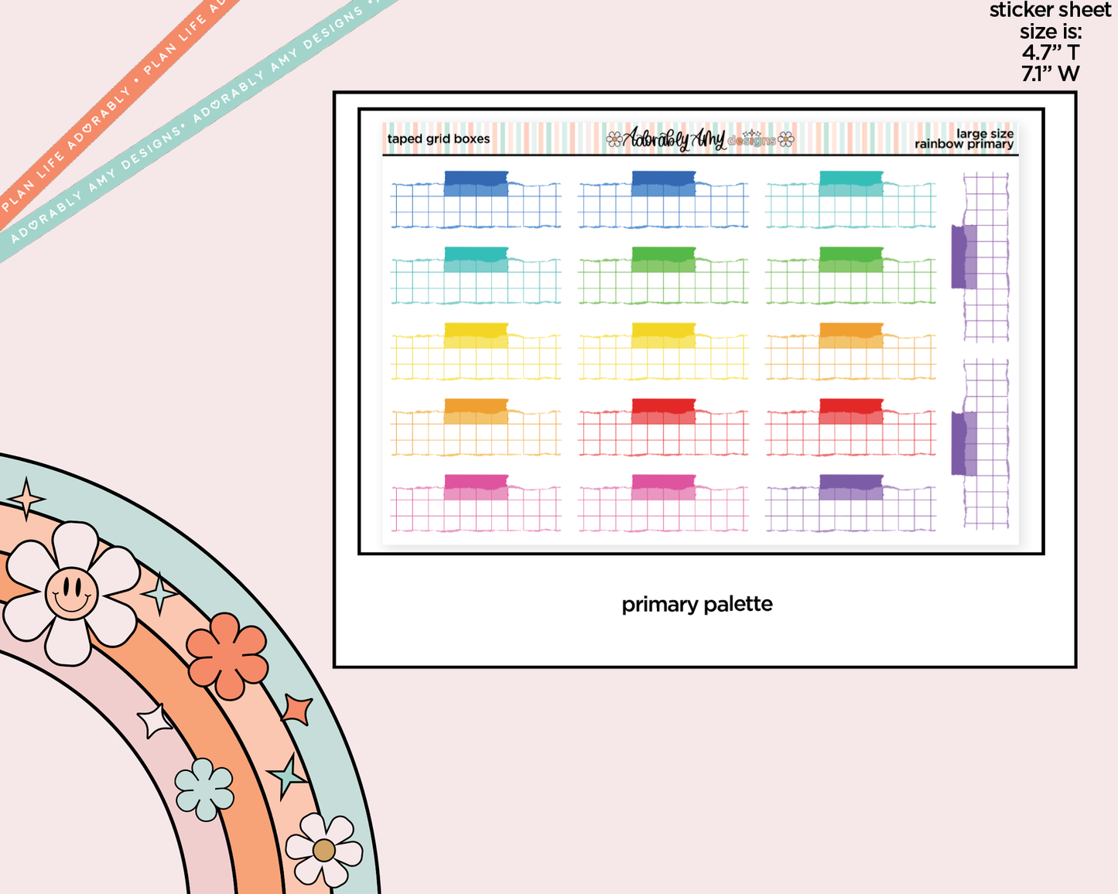
Task: Select the yellow sticker beside the orange one
Action: [x=663, y=351]
